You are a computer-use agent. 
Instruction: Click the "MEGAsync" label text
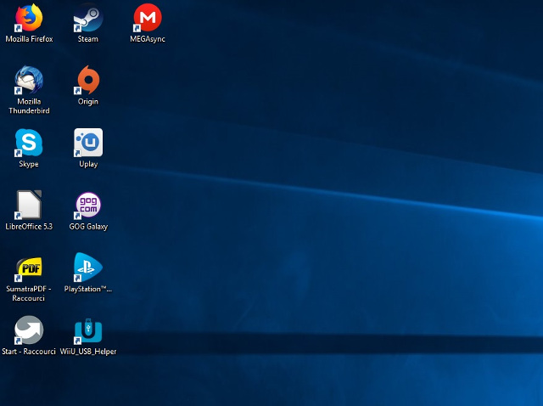[x=148, y=39]
